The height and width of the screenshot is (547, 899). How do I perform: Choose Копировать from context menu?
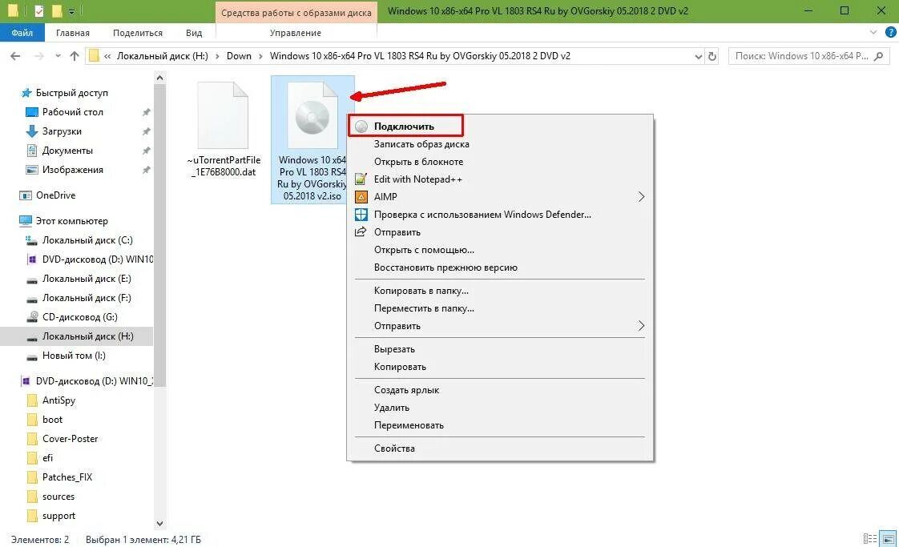[400, 366]
